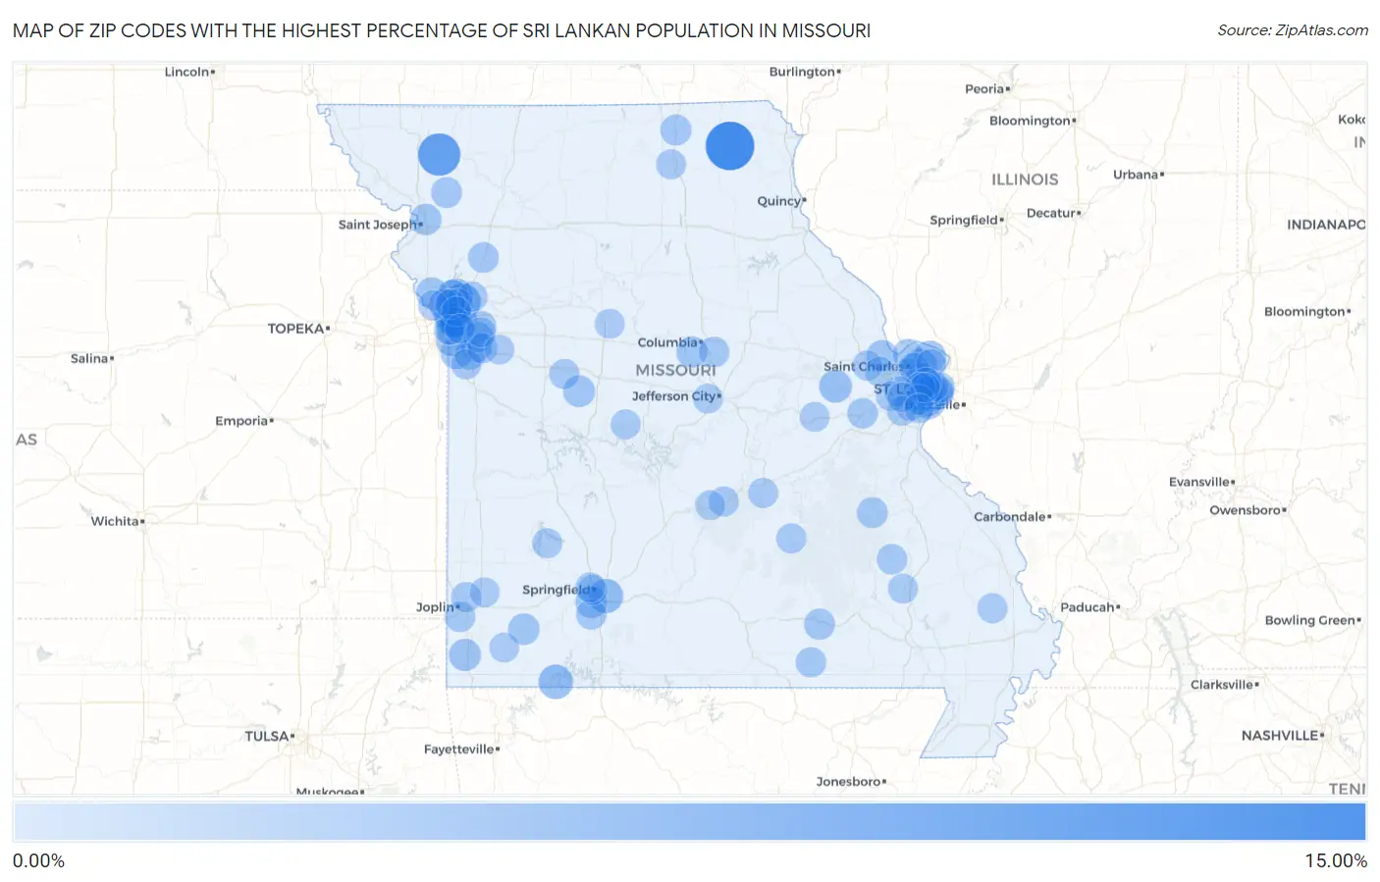
Task: Click the 0.00% legend minimum label
Action: click(x=38, y=861)
